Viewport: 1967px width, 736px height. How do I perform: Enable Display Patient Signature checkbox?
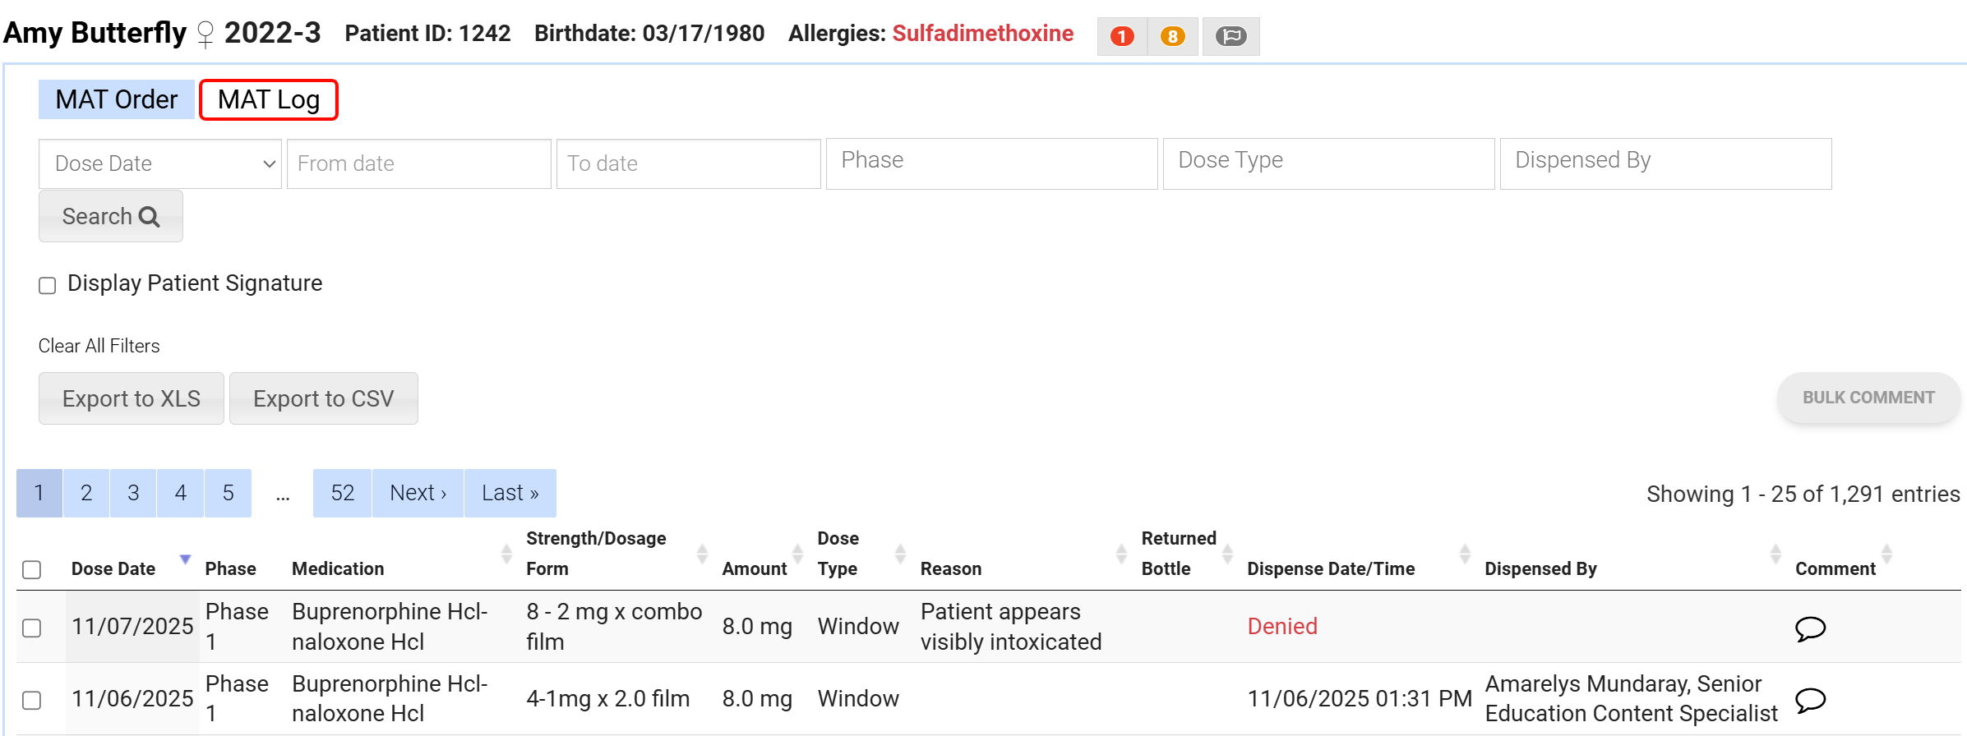[x=48, y=285]
